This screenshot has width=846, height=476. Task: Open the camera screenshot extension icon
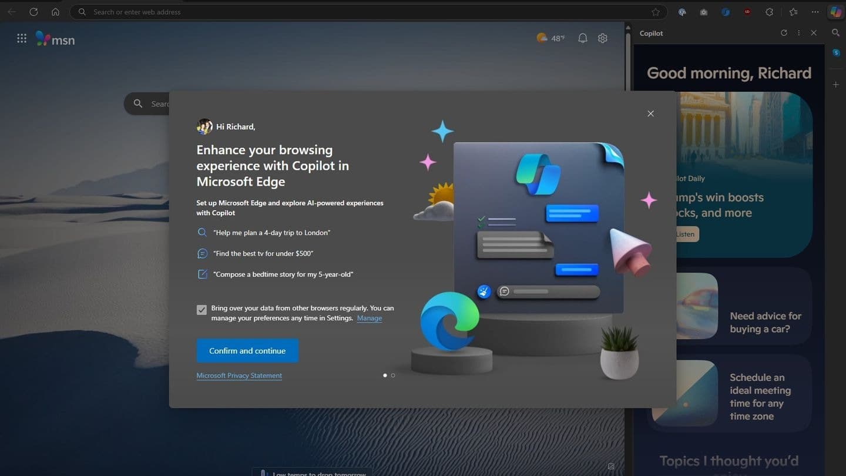click(x=704, y=12)
